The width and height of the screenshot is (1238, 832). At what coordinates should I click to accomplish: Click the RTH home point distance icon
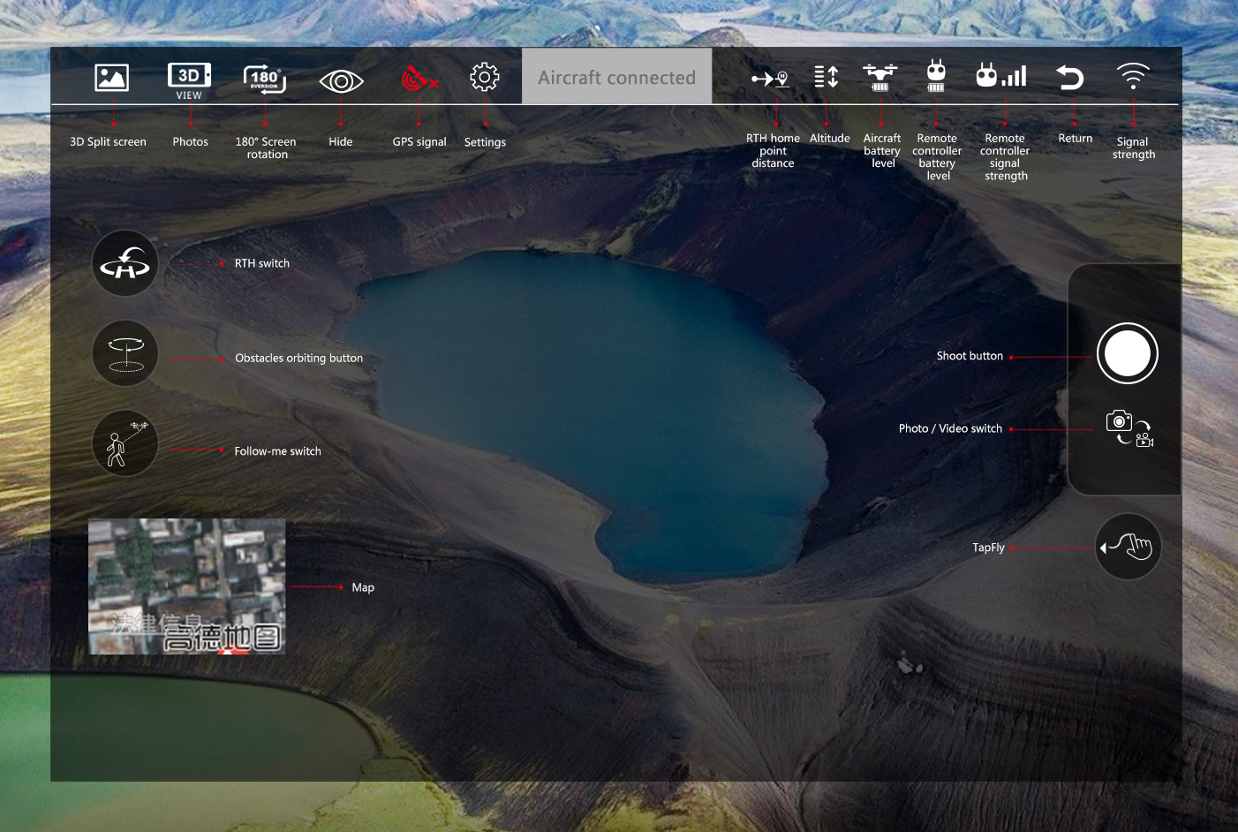tap(771, 79)
